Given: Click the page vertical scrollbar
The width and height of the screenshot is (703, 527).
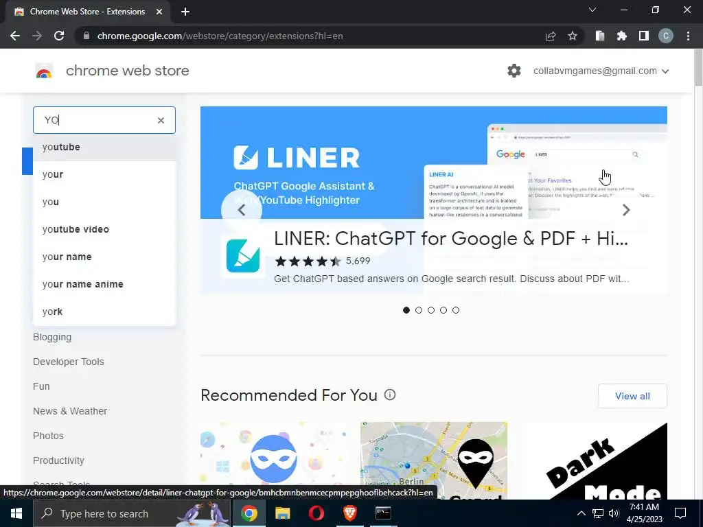Looking at the screenshot, I should (x=698, y=67).
